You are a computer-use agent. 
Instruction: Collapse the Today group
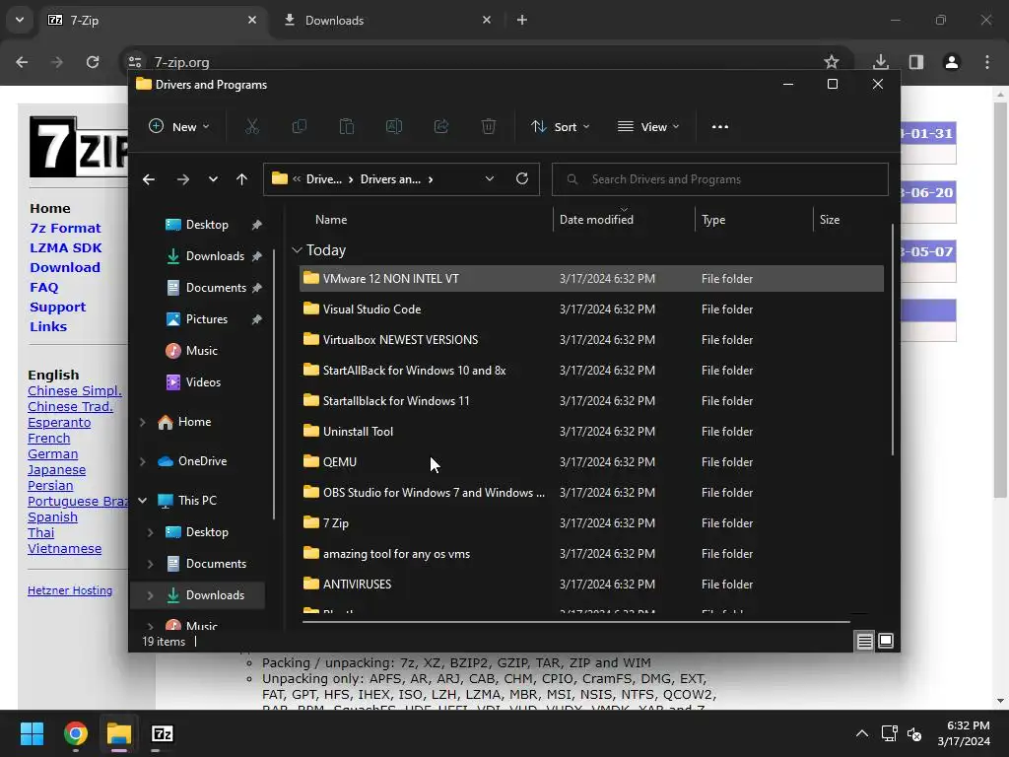[x=297, y=249]
